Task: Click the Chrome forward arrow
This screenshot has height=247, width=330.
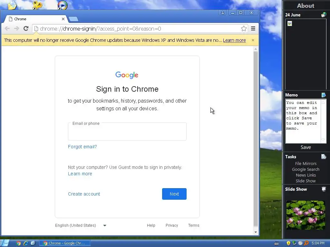Action: pyautogui.click(x=16, y=29)
